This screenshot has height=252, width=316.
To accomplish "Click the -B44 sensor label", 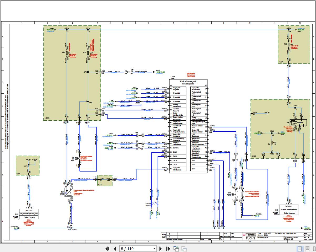I will (x=229, y=194).
